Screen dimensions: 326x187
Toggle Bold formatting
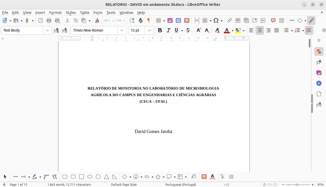160,30
